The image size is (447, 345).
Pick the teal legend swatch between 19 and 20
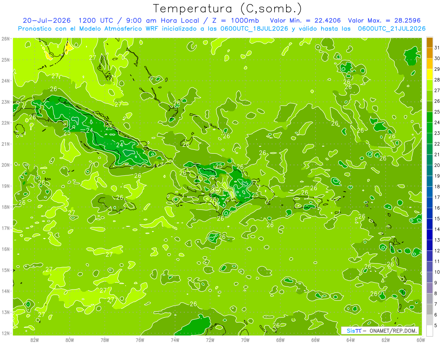click(429, 170)
